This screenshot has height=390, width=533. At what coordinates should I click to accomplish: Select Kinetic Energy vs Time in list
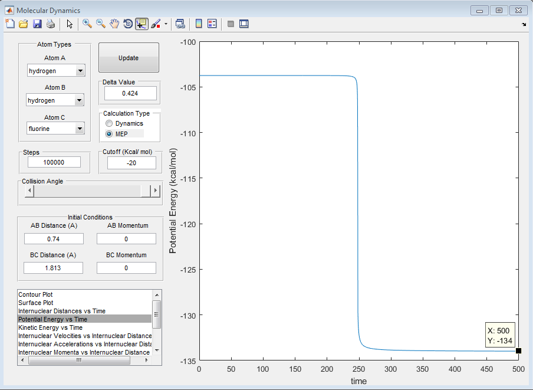pyautogui.click(x=50, y=327)
